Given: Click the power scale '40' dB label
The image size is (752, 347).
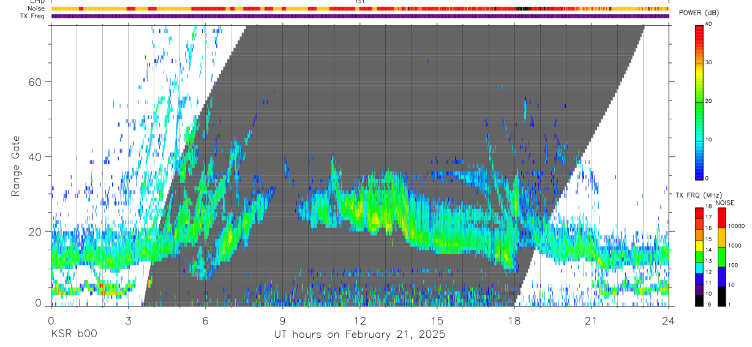Looking at the screenshot, I should [709, 24].
